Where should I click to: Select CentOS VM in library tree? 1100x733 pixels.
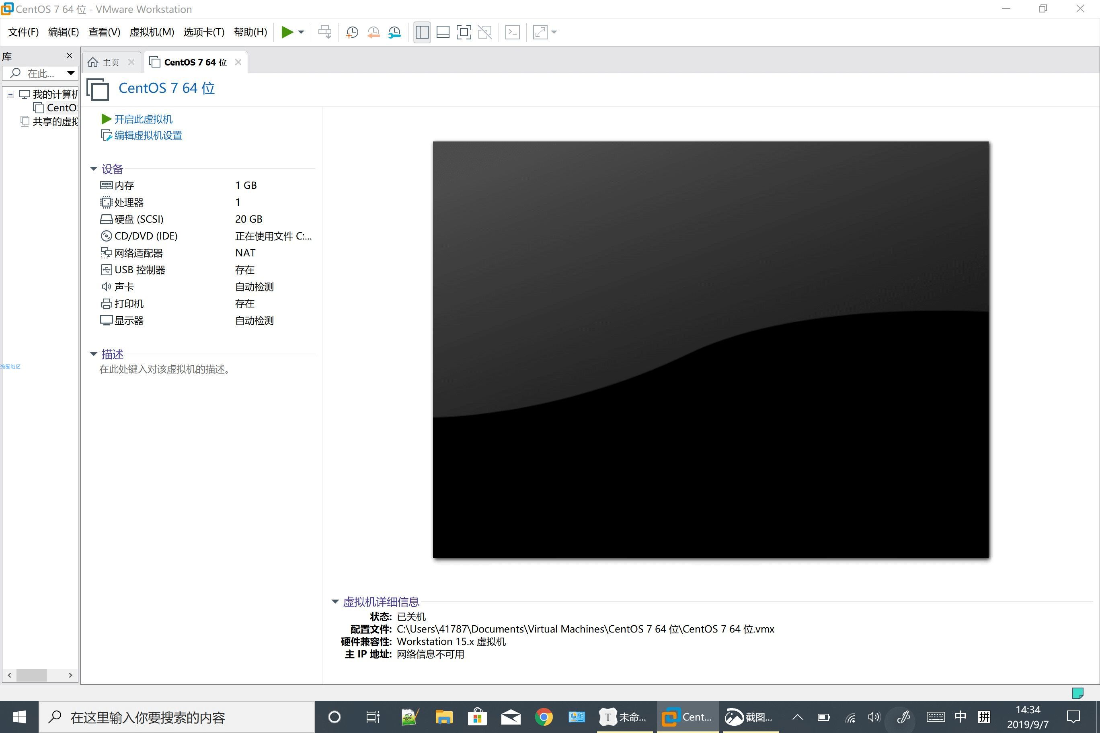(55, 108)
